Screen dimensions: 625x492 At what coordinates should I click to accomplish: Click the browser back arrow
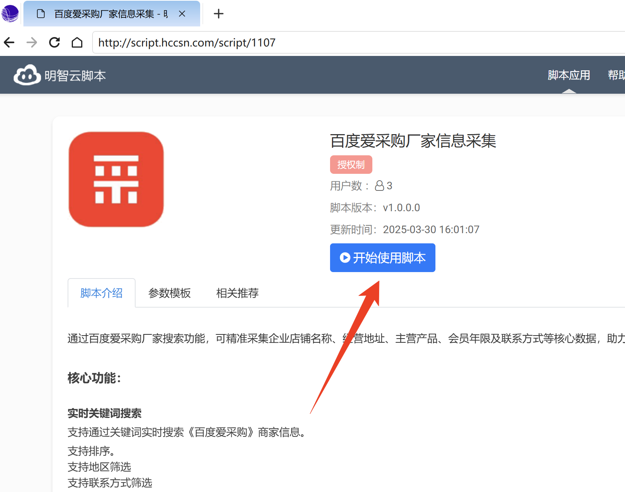(x=9, y=42)
